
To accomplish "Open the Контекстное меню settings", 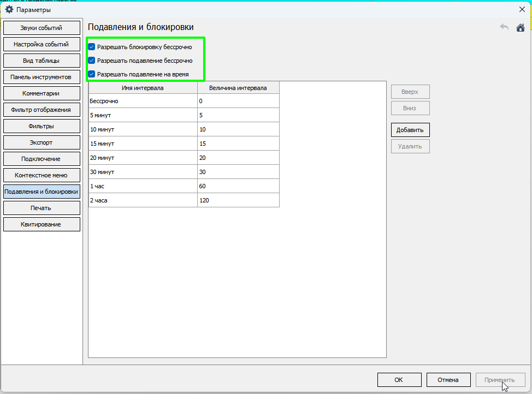I will tap(42, 175).
